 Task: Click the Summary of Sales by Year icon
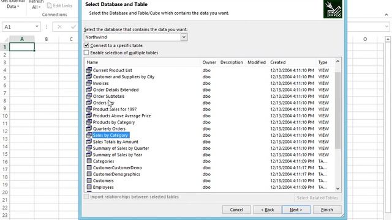(x=89, y=155)
